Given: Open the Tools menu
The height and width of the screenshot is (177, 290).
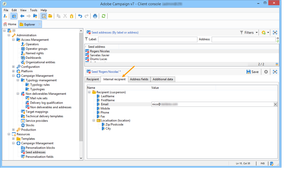Looking at the screenshot, I should (33, 10).
